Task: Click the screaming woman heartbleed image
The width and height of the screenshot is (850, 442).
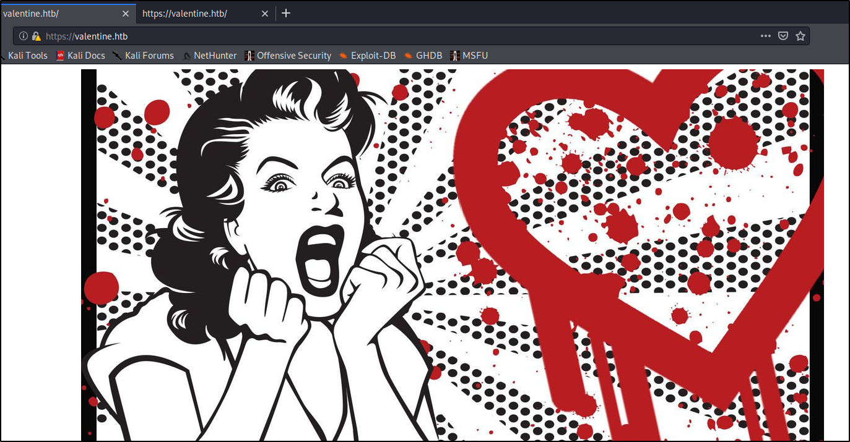Action: [x=453, y=255]
